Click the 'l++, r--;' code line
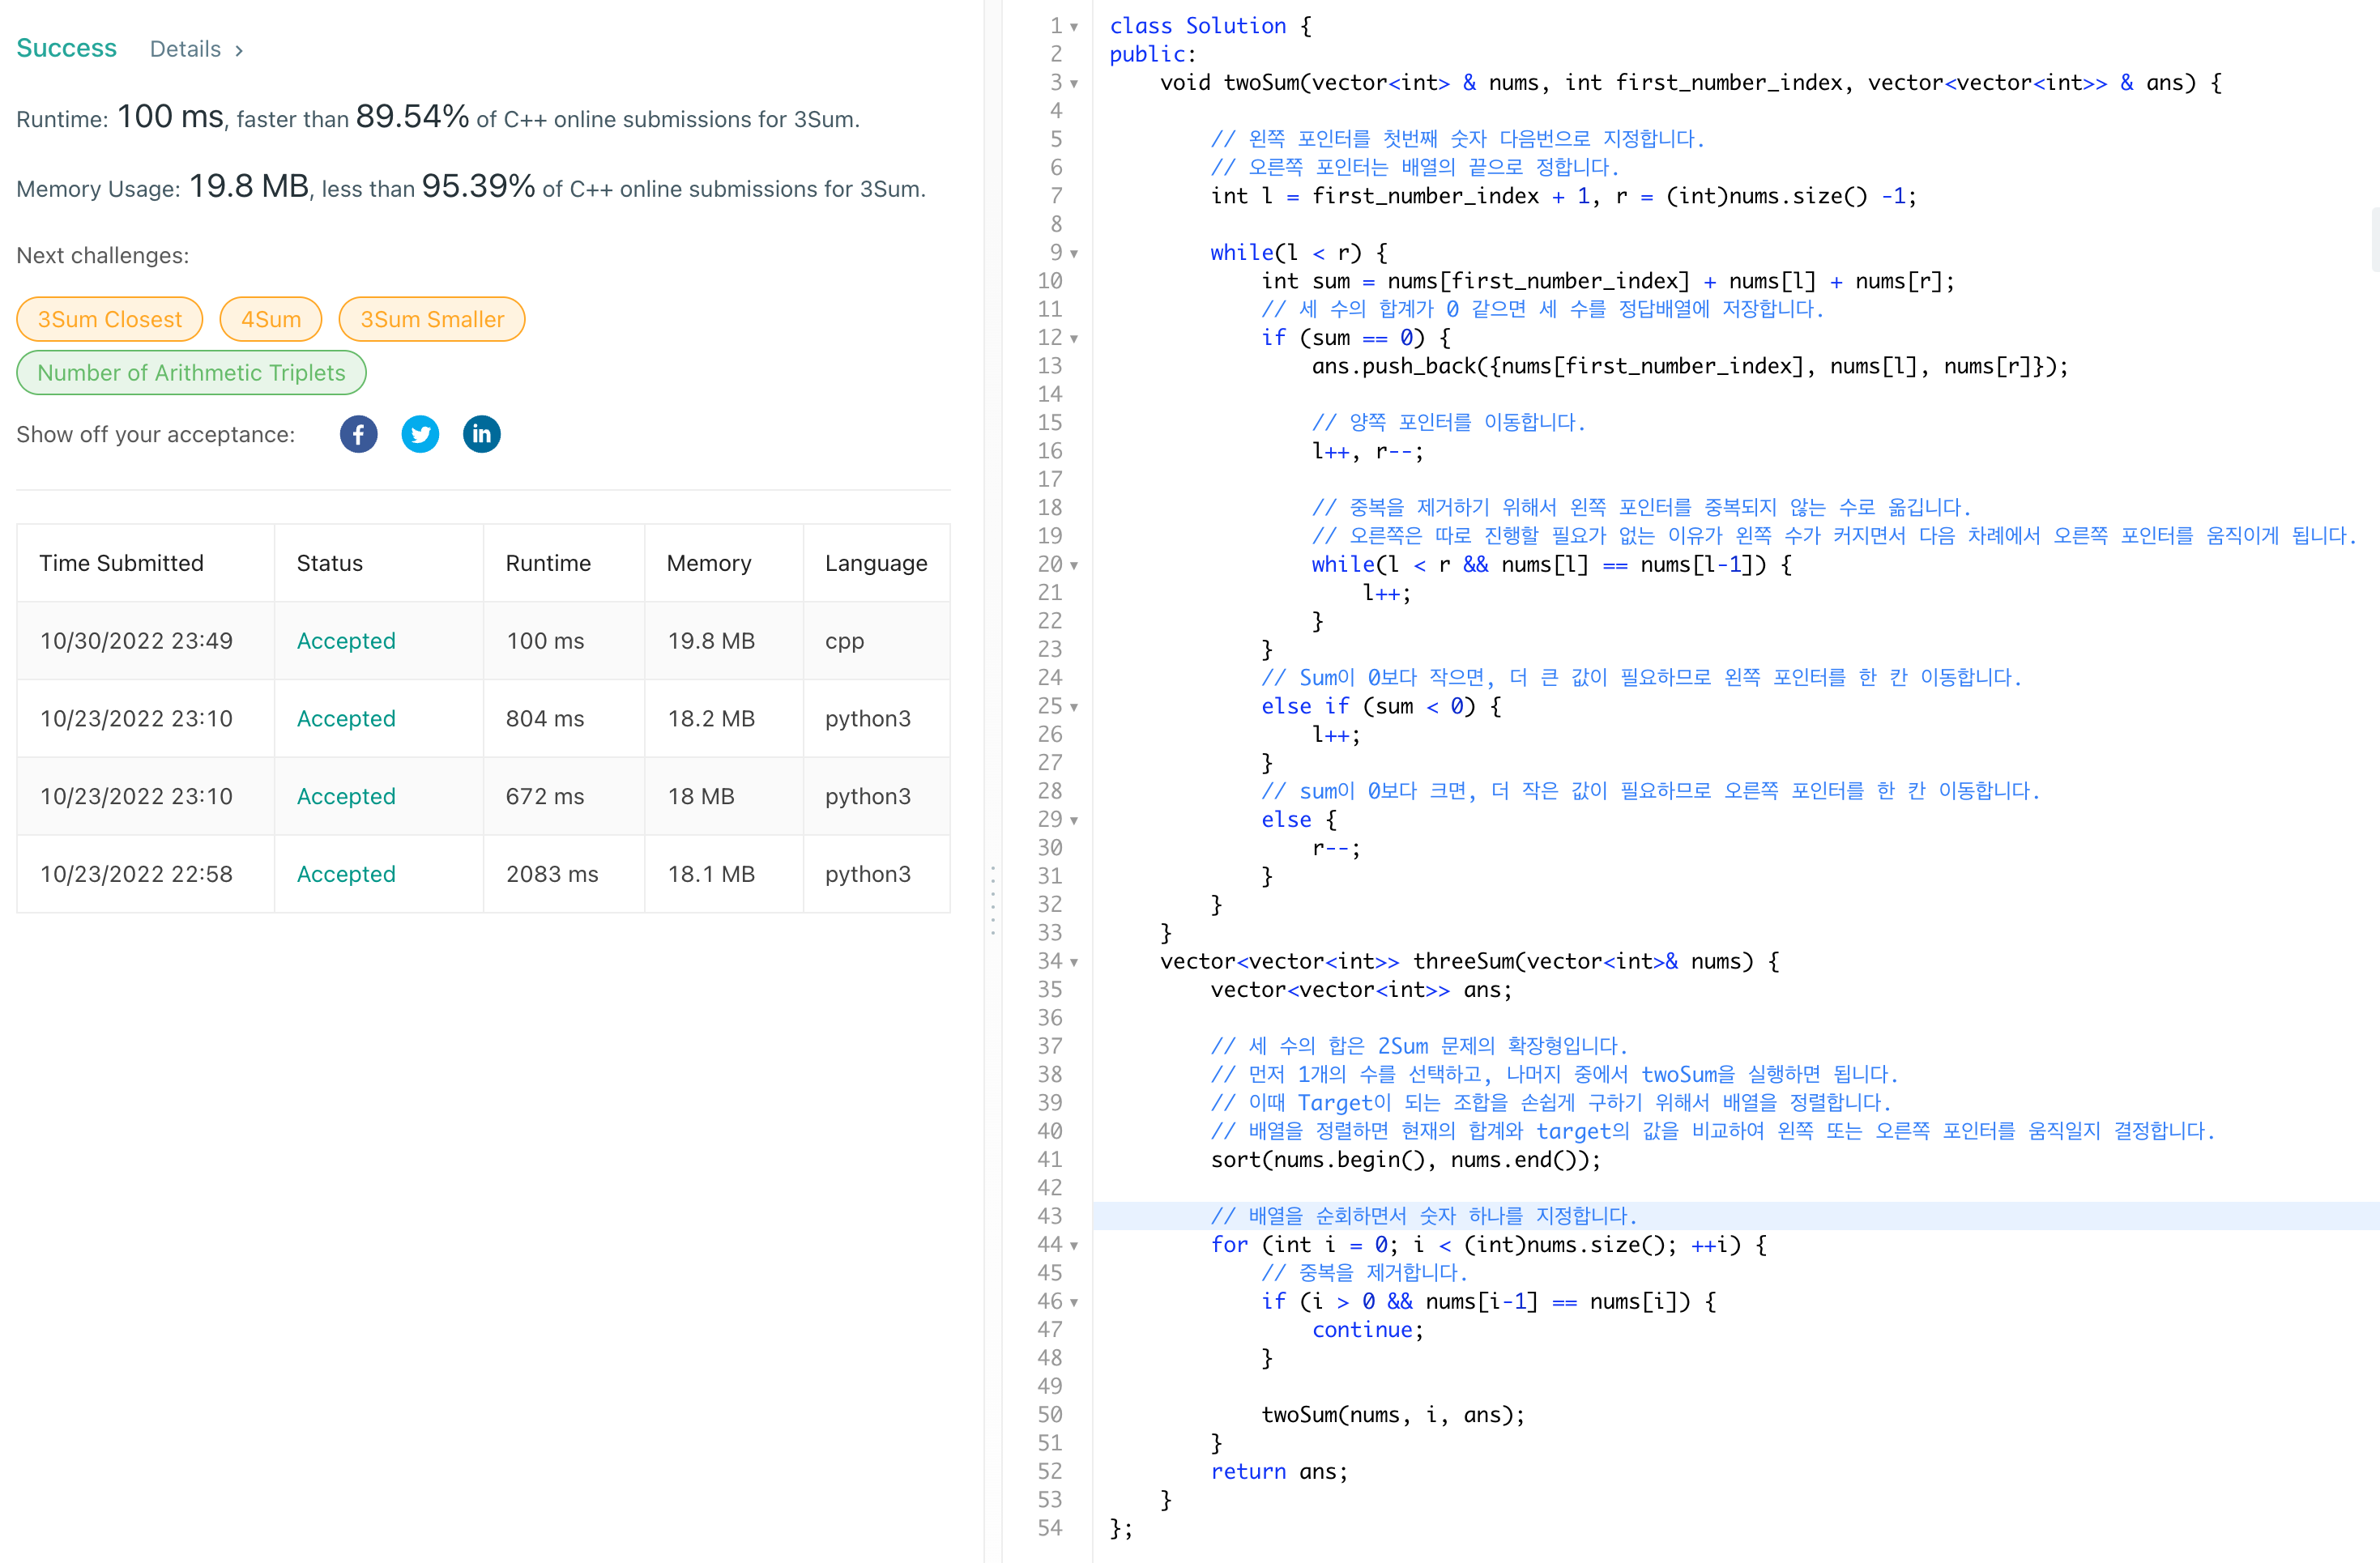The image size is (2380, 1563). [1367, 451]
